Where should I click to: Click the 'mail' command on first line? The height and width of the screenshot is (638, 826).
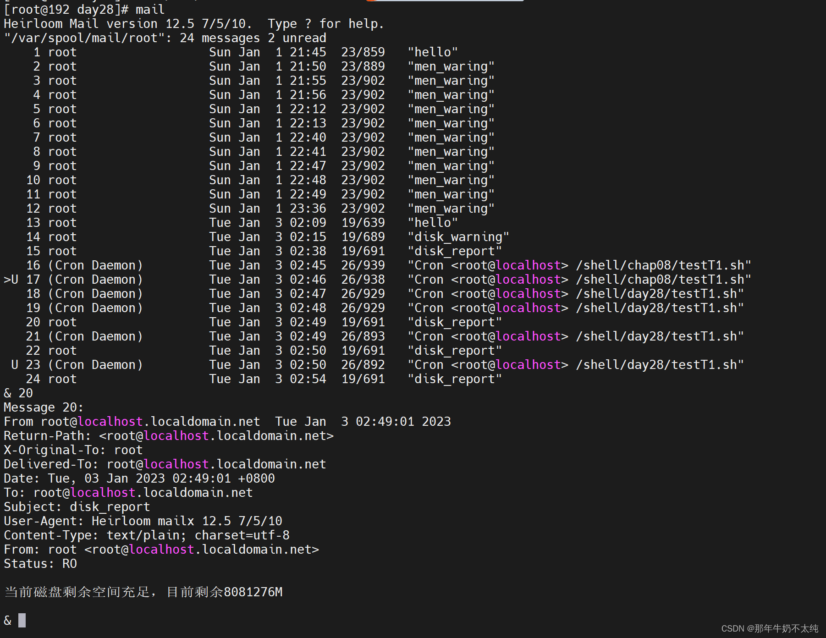150,10
